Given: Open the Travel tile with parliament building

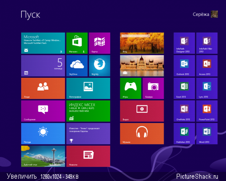Looking at the screenshot, I should [x=142, y=66].
